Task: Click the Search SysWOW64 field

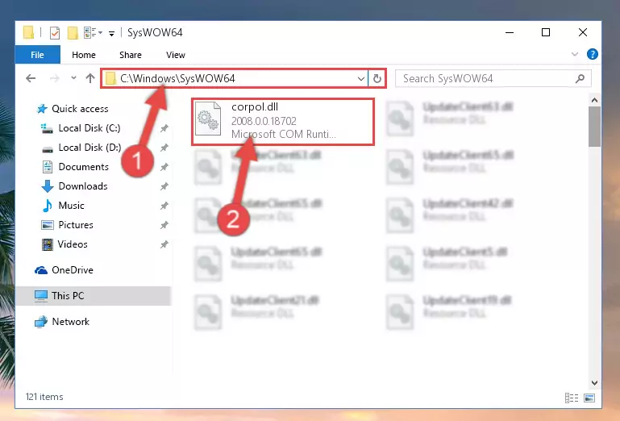Action: [493, 78]
